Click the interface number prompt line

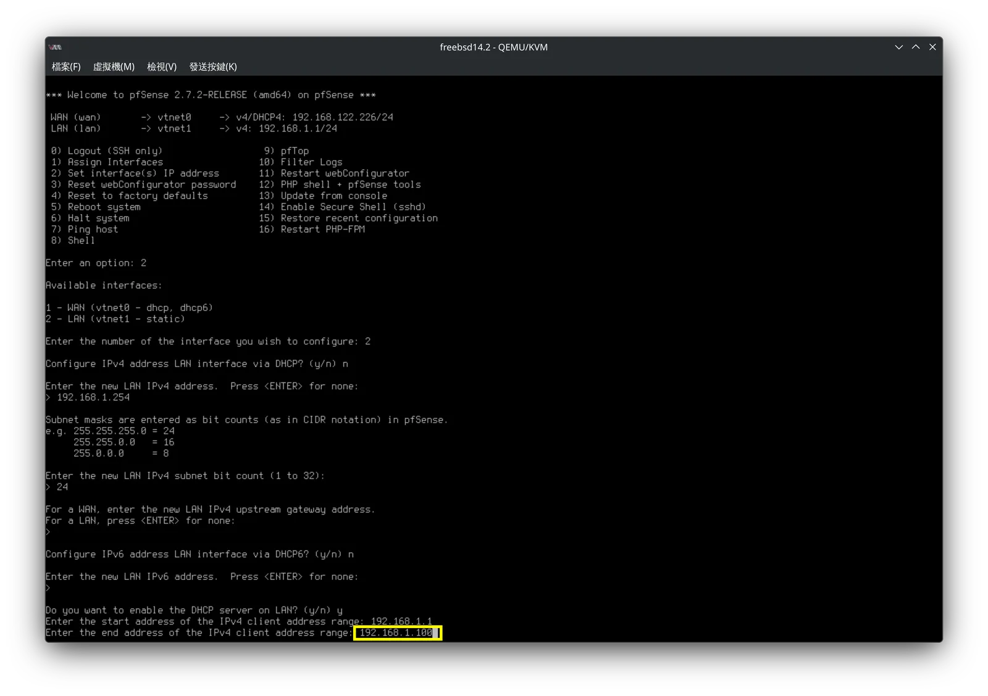(208, 341)
